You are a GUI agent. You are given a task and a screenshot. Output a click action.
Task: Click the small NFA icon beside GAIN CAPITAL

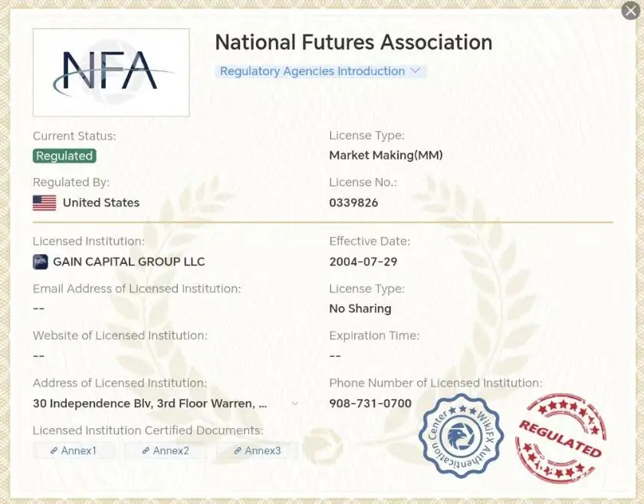(x=40, y=262)
